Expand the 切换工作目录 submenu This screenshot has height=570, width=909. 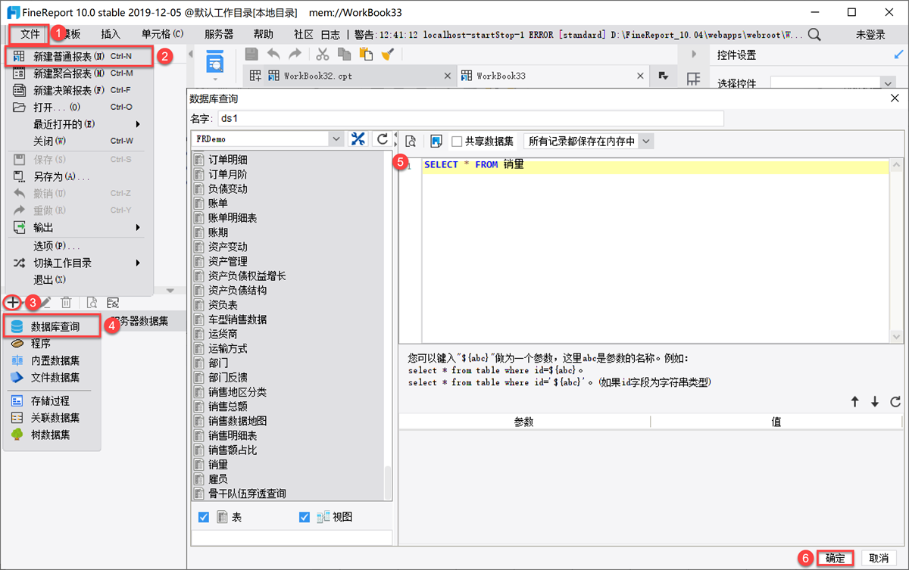(x=138, y=263)
